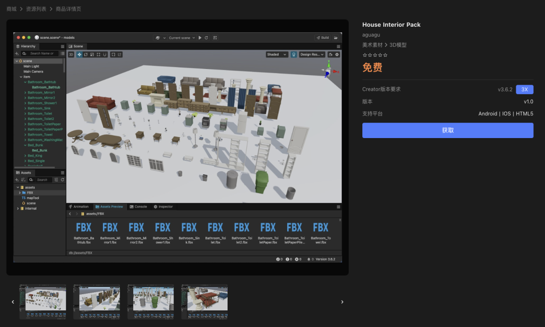Switch to the Inspector tab
545x327 pixels.
coord(163,207)
